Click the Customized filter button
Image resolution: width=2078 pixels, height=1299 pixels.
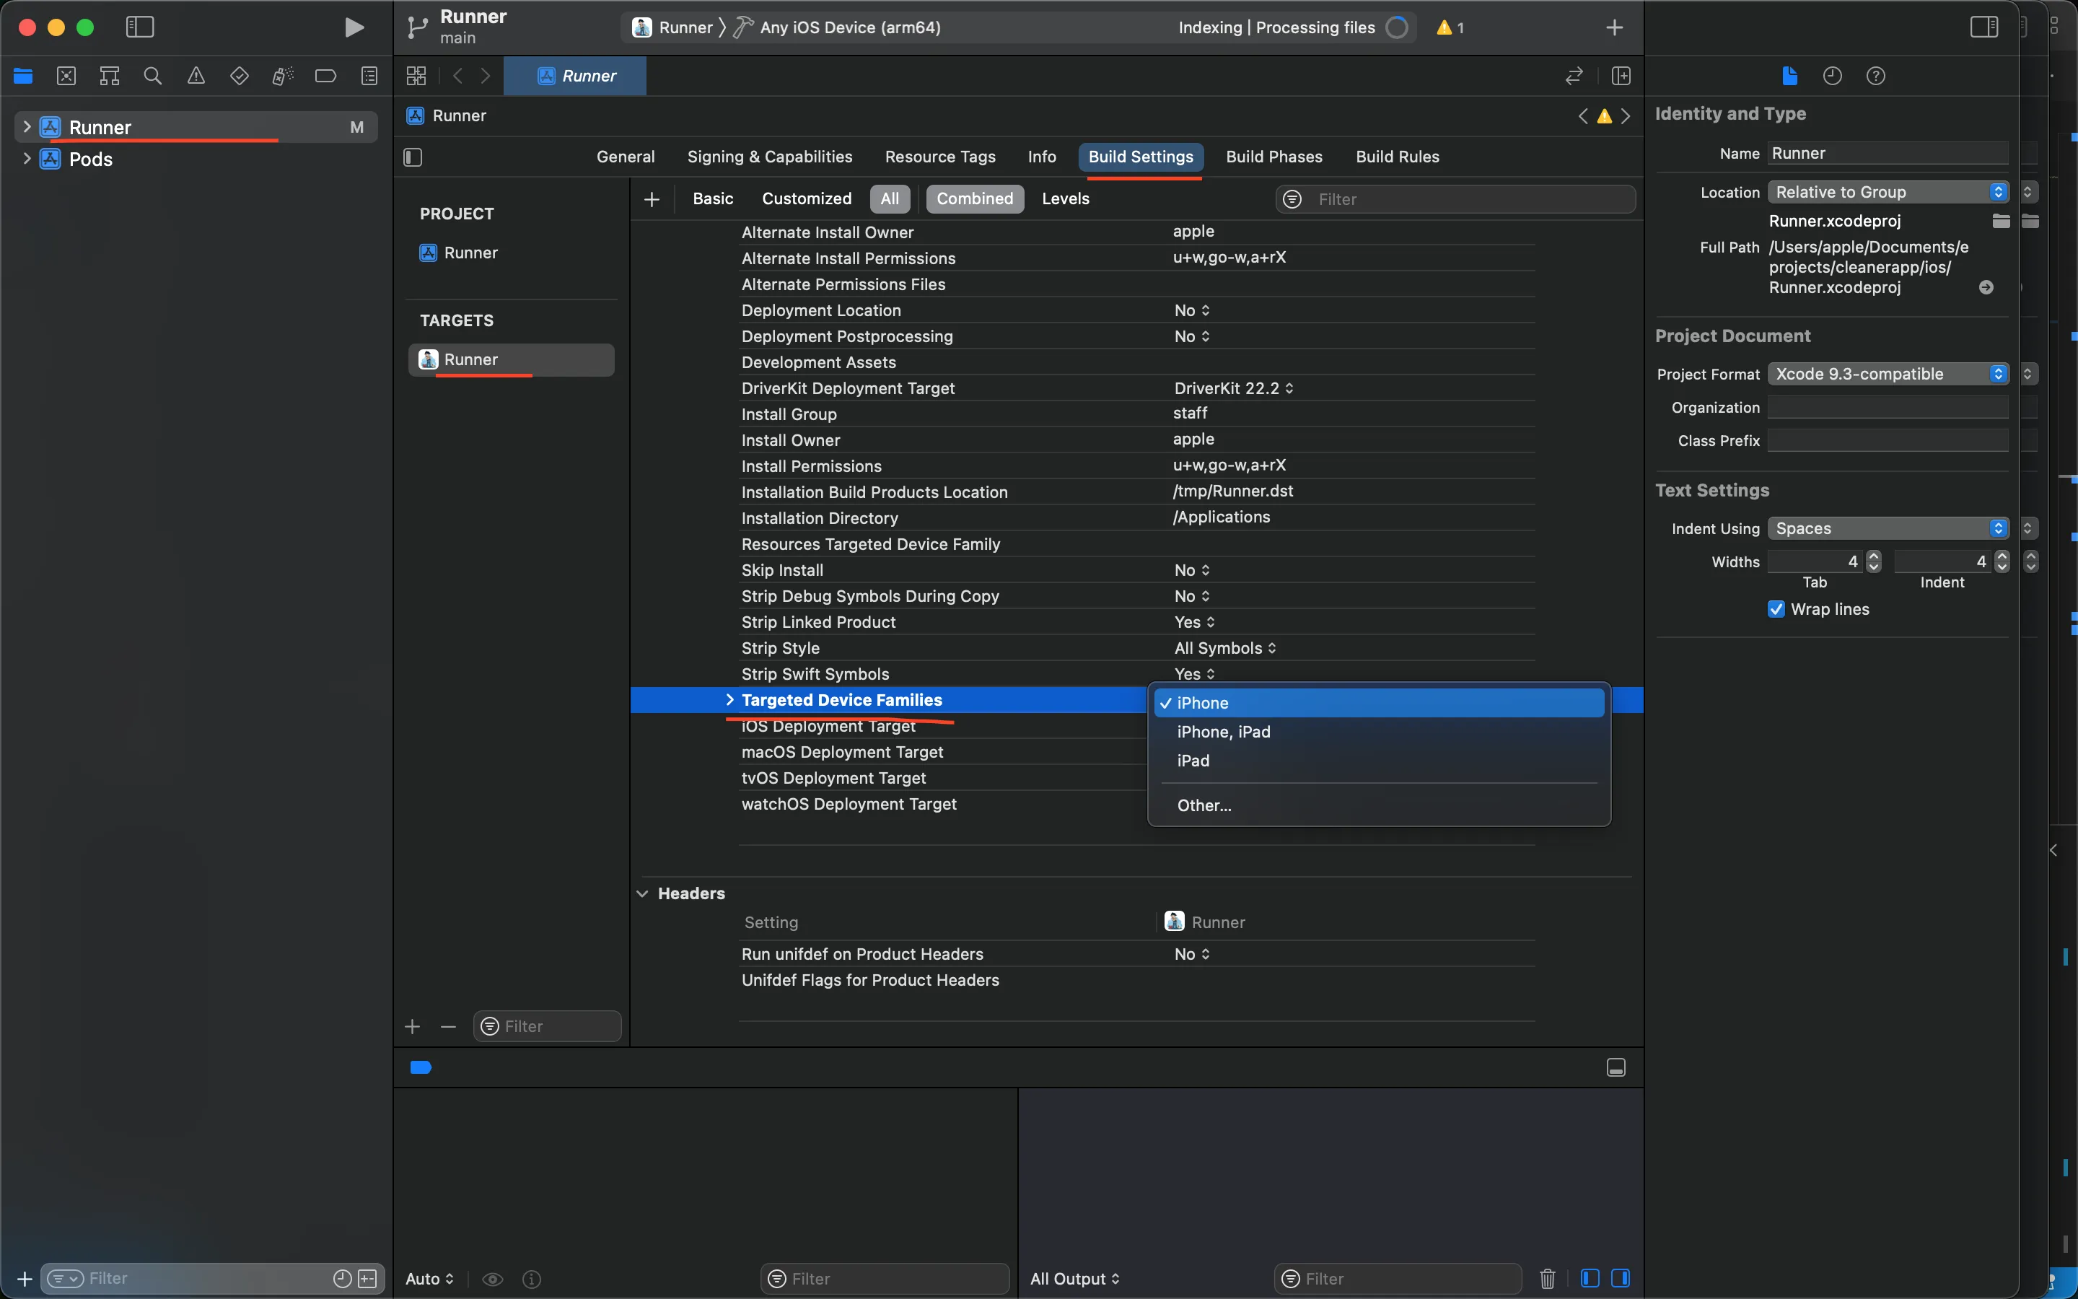(806, 198)
